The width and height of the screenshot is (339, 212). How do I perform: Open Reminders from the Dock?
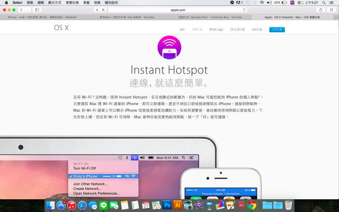(x=135, y=205)
